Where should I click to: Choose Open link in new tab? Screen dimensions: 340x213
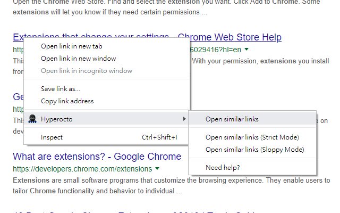(x=106, y=46)
